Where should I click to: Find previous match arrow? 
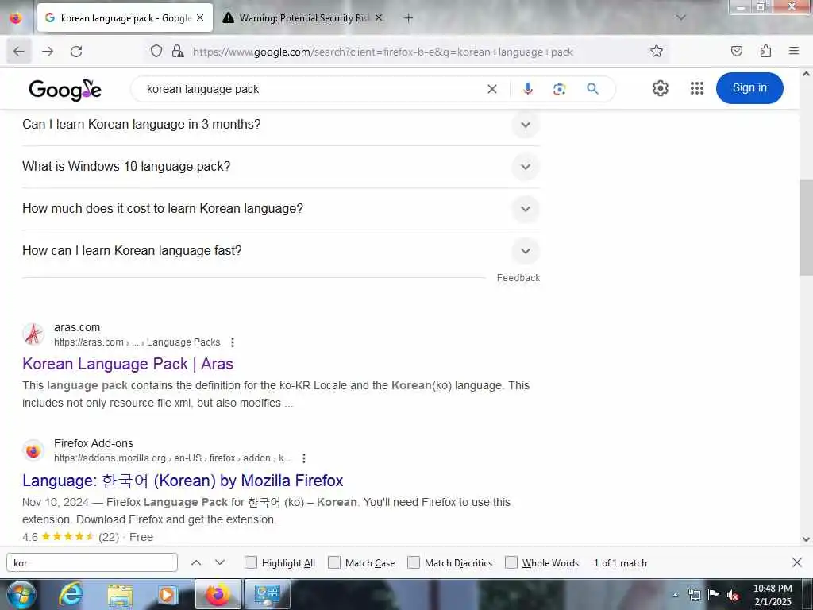click(x=196, y=563)
